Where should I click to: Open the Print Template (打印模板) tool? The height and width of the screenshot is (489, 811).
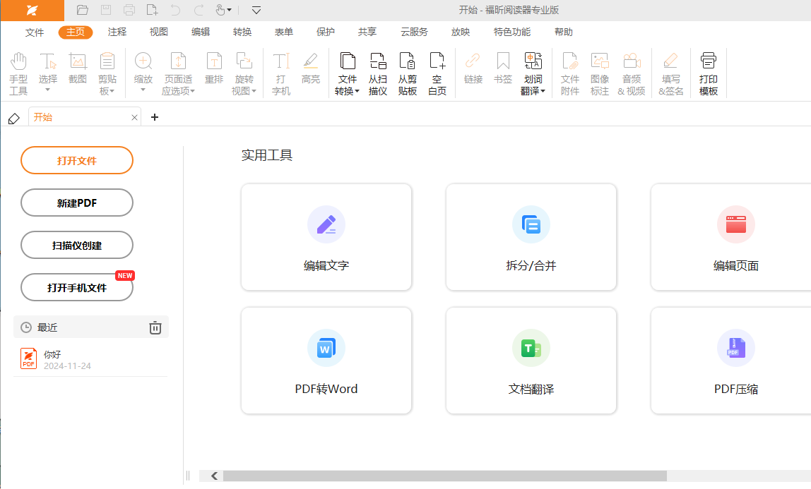[x=709, y=73]
